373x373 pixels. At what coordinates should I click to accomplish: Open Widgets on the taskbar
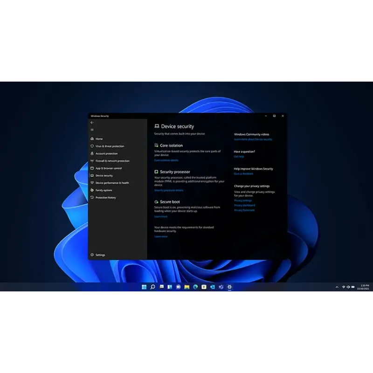[x=170, y=287]
